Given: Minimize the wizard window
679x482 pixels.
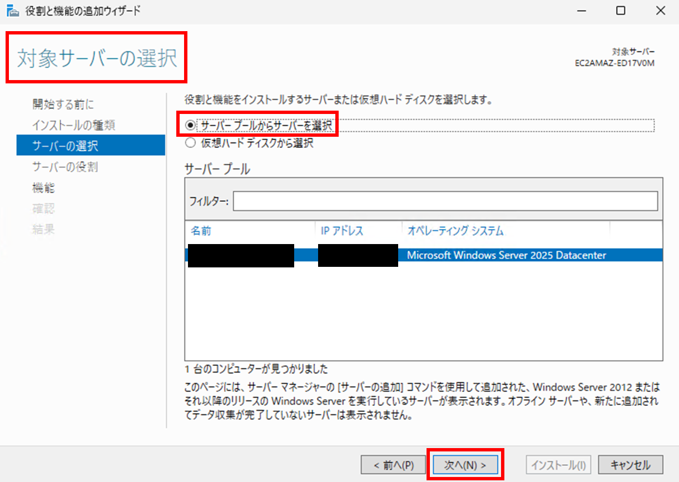Looking at the screenshot, I should (x=581, y=11).
